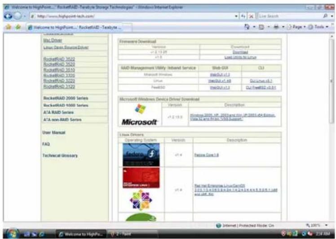Viewport: 336px width, 239px height.
Task: Click the Feeds icon in the command bar
Action: click(261, 27)
